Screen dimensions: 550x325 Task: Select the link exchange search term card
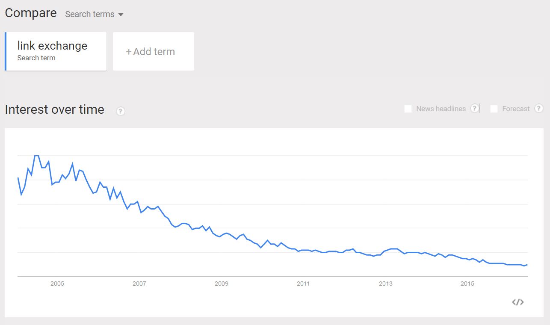[56, 51]
